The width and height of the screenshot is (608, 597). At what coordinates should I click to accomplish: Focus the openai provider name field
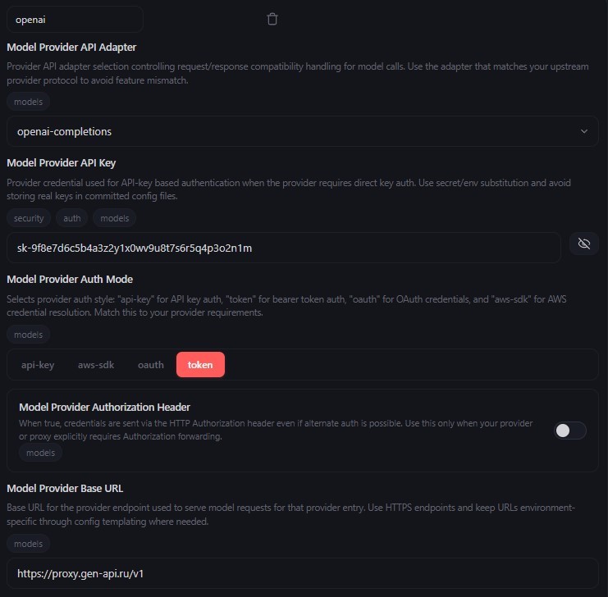75,19
